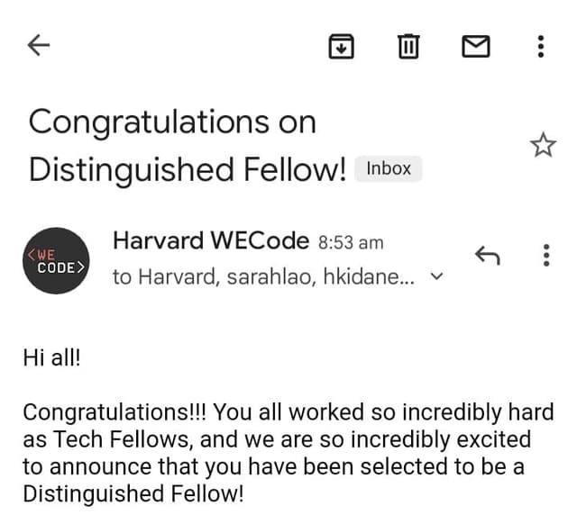Delete the email with the trash icon
577x524 pixels.
point(408,45)
